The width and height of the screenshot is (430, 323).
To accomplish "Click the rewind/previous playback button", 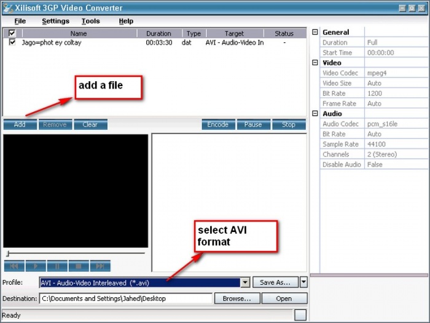I will 14,266.
